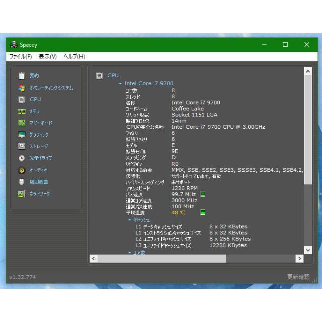Collapse the Intel Core i7 9700 tree node
Screen dimensions: 322x322
tap(120, 84)
